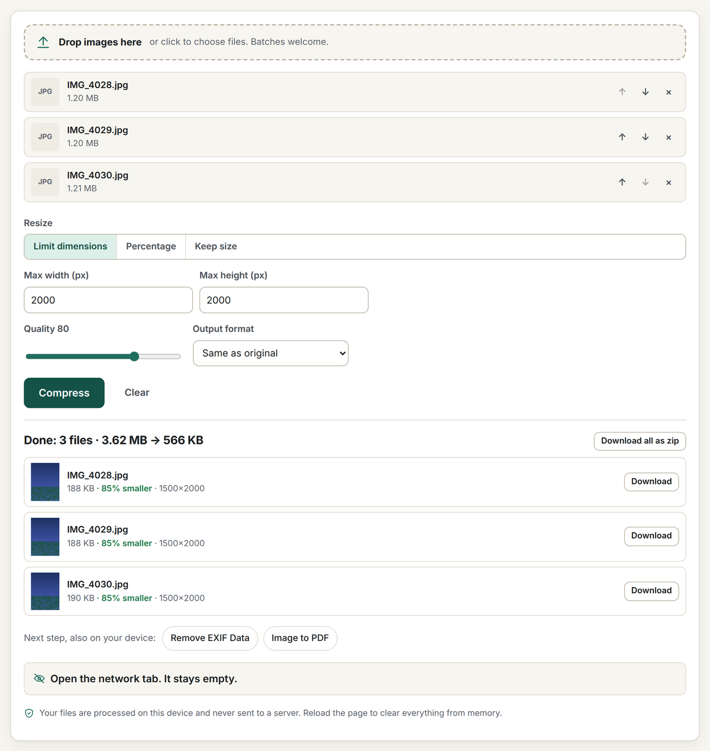
Task: Download compressed IMG_4030.jpg
Action: (x=651, y=591)
